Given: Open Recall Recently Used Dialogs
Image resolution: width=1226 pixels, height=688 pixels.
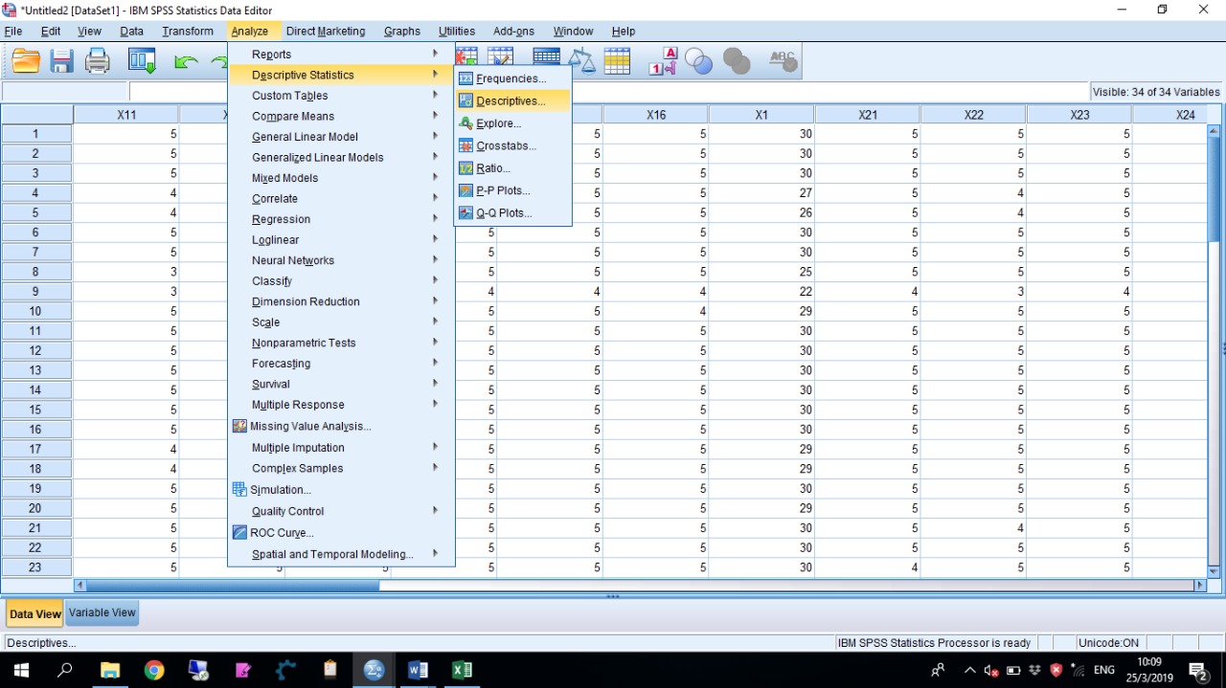Looking at the screenshot, I should (x=142, y=60).
